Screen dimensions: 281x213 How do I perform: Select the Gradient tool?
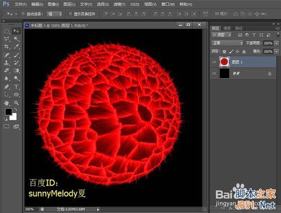tap(16, 70)
